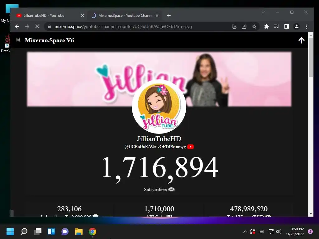Click the Mixerno M logo
Image resolution: width=319 pixels, height=239 pixels.
(x=18, y=40)
